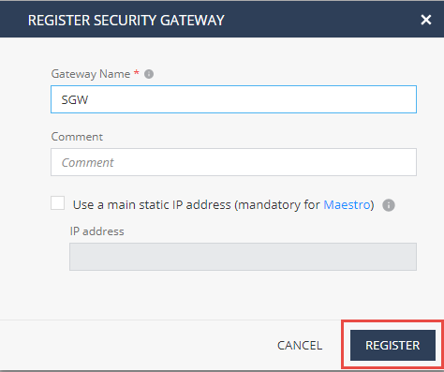Focus the Gateway Name field containing SGW

pyautogui.click(x=233, y=99)
